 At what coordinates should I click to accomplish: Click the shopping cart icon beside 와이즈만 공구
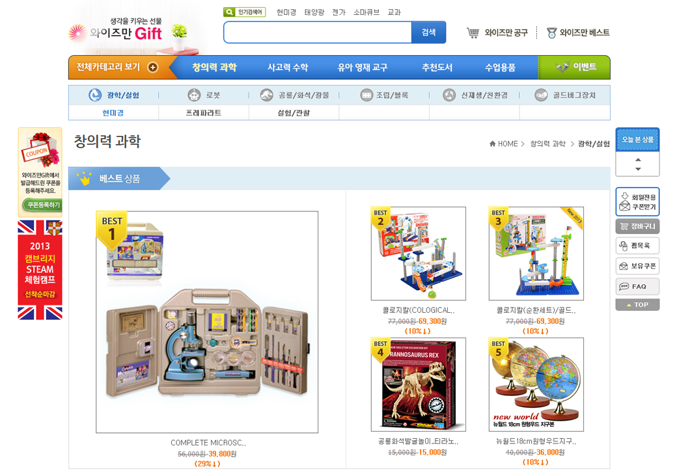point(473,33)
